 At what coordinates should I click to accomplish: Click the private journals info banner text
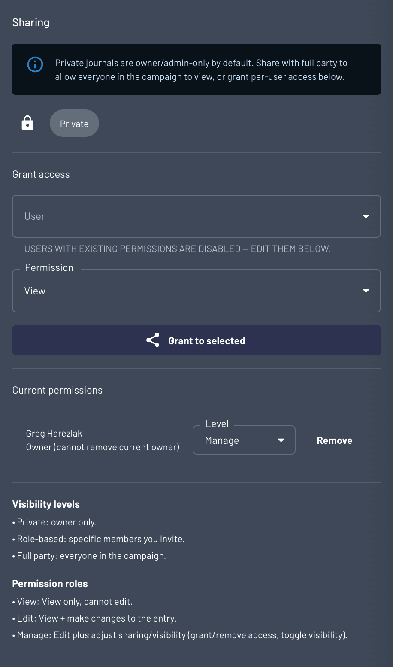pos(201,70)
